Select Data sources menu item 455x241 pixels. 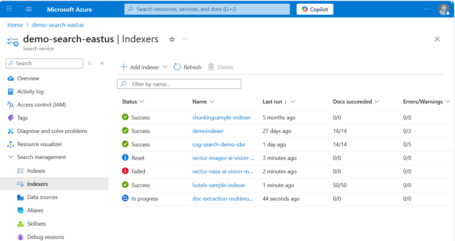point(42,197)
